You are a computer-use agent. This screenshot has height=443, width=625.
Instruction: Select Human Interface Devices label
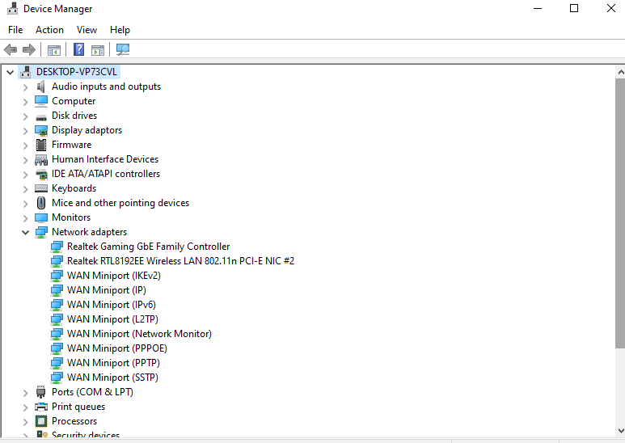tap(105, 159)
